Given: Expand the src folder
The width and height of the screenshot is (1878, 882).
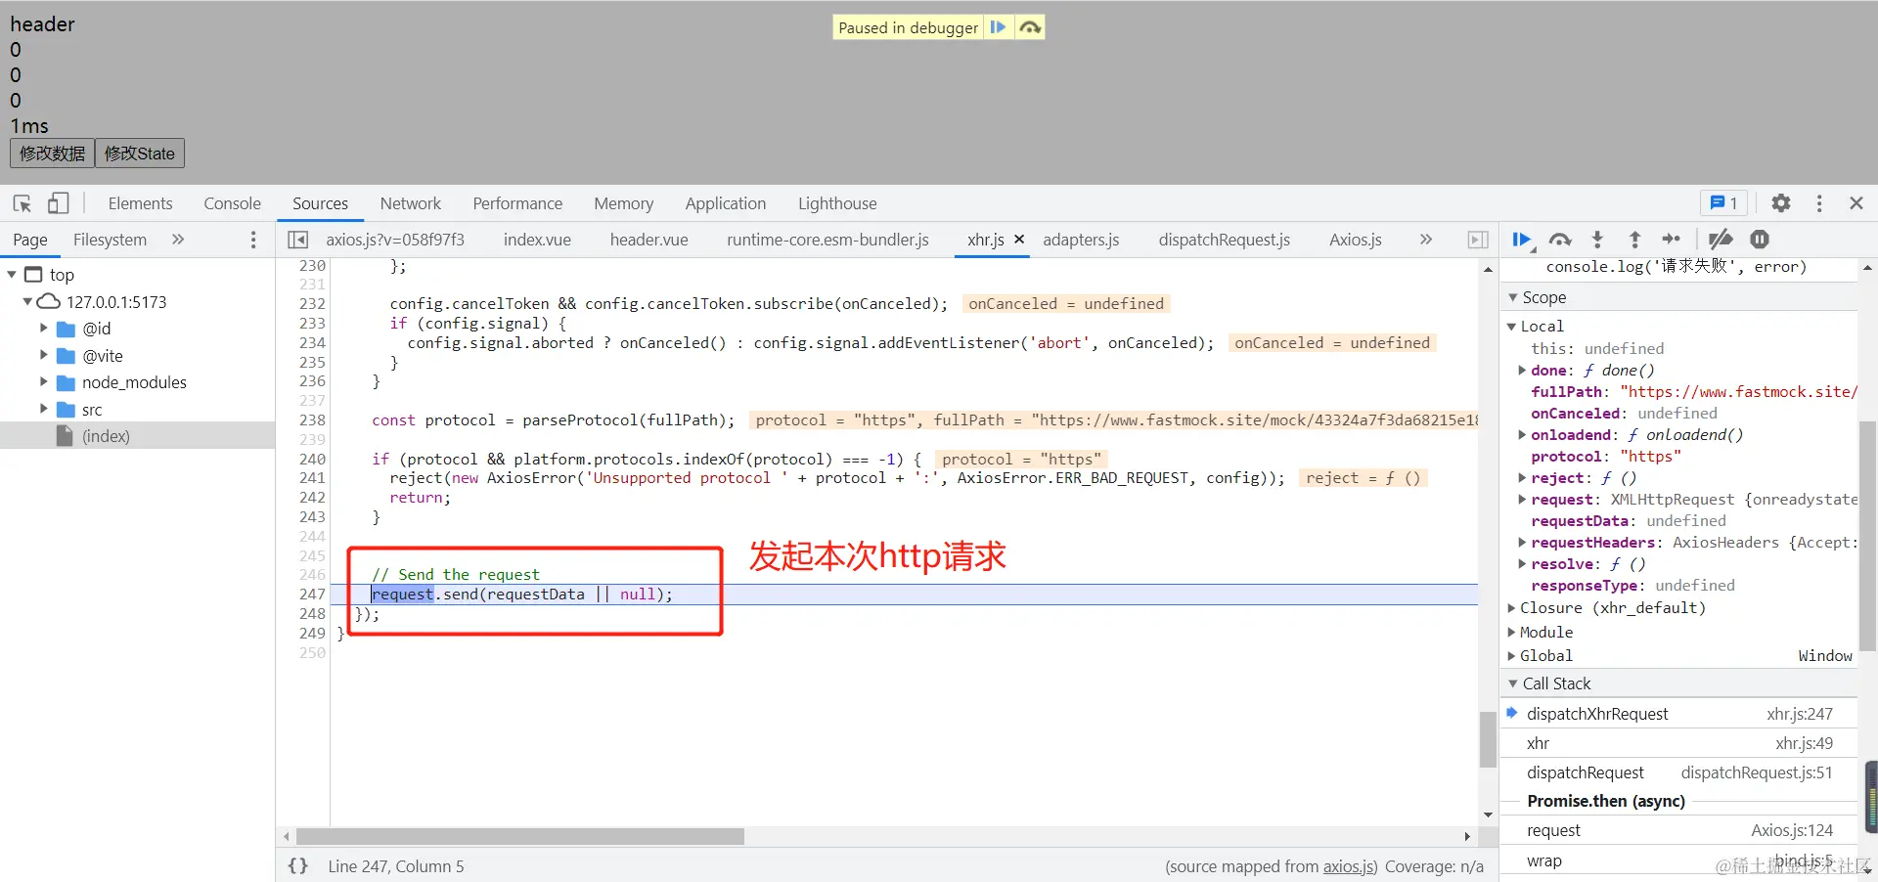Looking at the screenshot, I should click(43, 409).
